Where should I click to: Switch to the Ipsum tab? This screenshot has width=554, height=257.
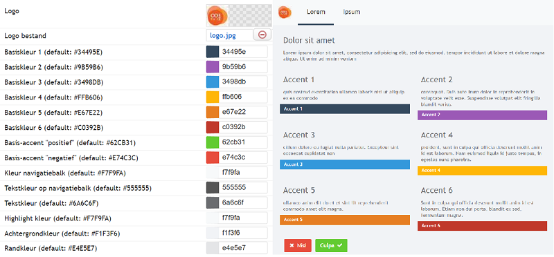(x=352, y=12)
